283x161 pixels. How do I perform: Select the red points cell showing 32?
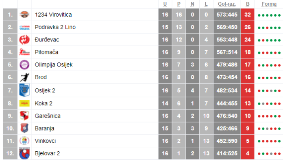click(248, 15)
